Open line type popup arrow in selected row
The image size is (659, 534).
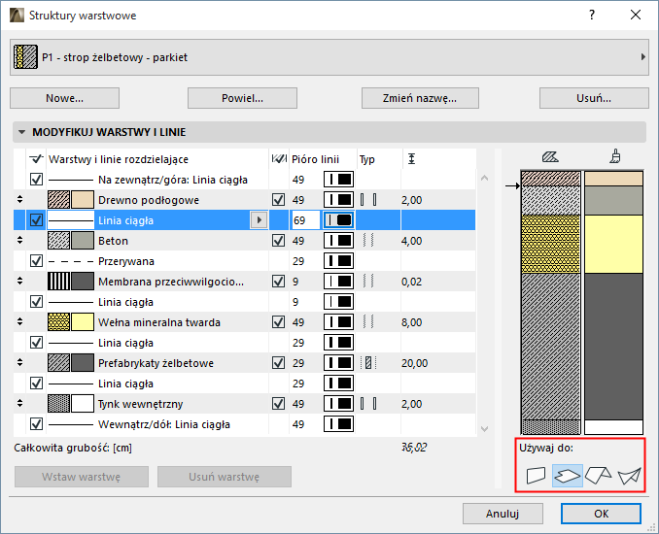(x=259, y=220)
